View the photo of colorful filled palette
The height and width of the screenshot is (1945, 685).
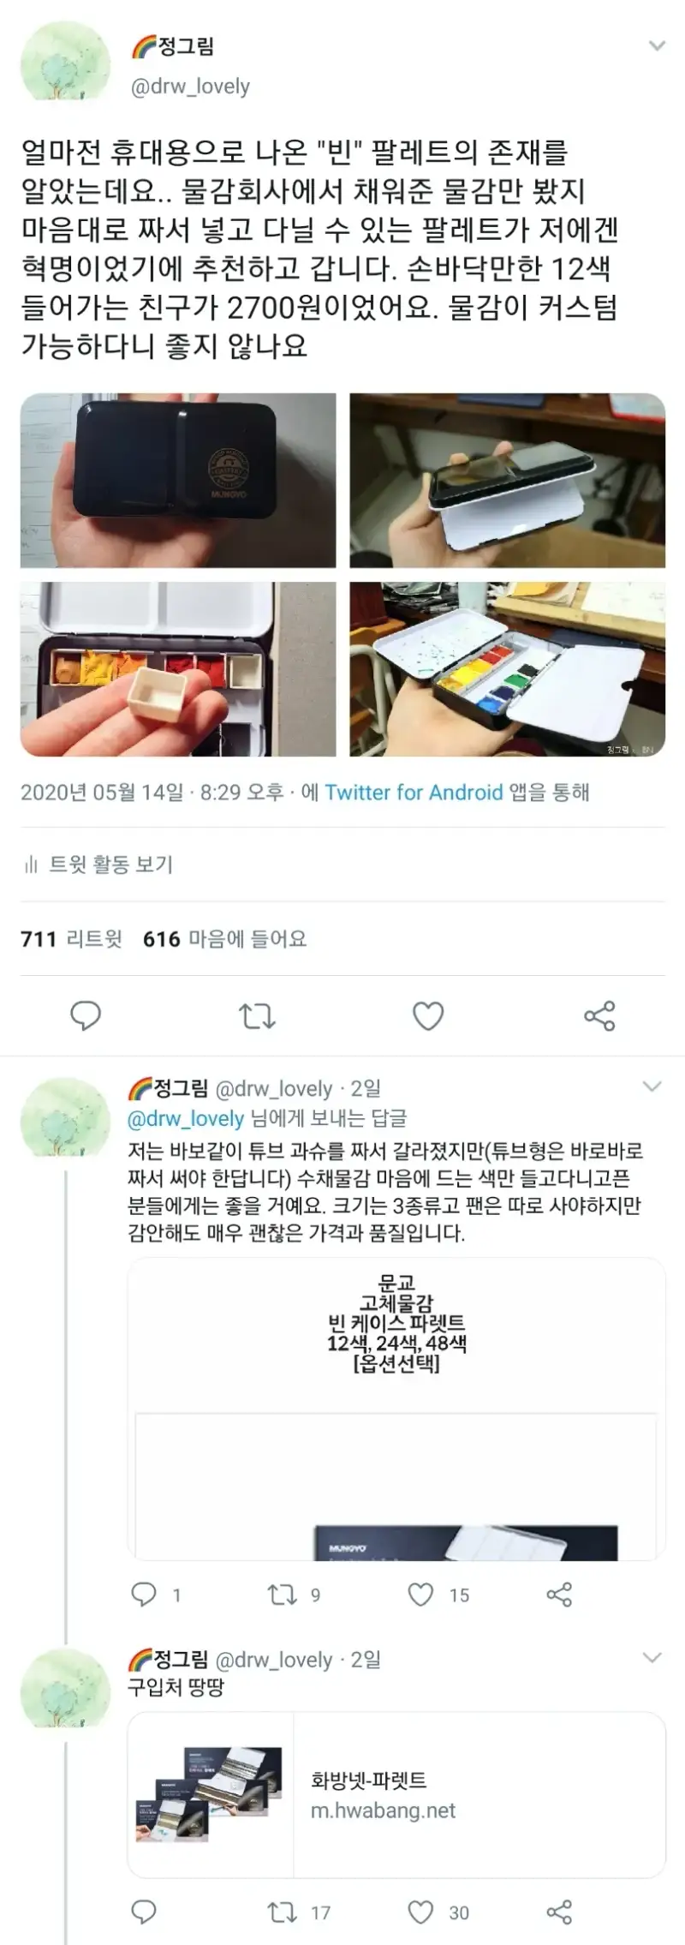[507, 669]
